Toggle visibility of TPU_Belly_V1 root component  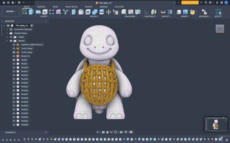8,25
